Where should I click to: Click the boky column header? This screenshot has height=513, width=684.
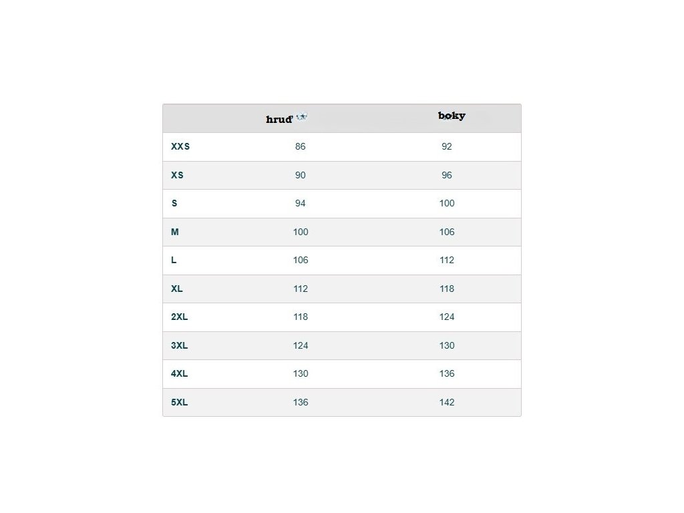click(x=452, y=116)
